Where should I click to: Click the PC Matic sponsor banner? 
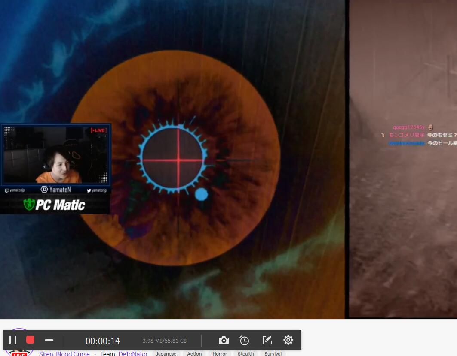(x=55, y=205)
